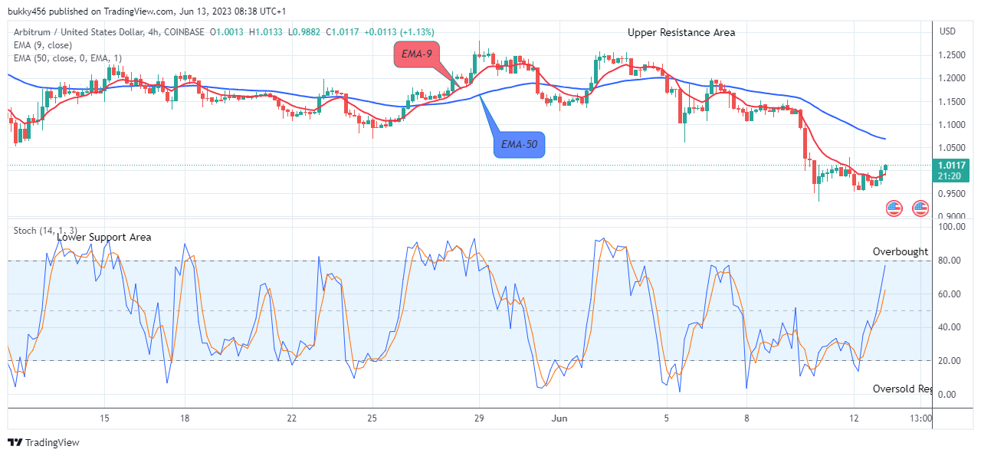The image size is (981, 456).
Task: Click the 20.00 level on the Stoch scale
Action: [x=950, y=361]
